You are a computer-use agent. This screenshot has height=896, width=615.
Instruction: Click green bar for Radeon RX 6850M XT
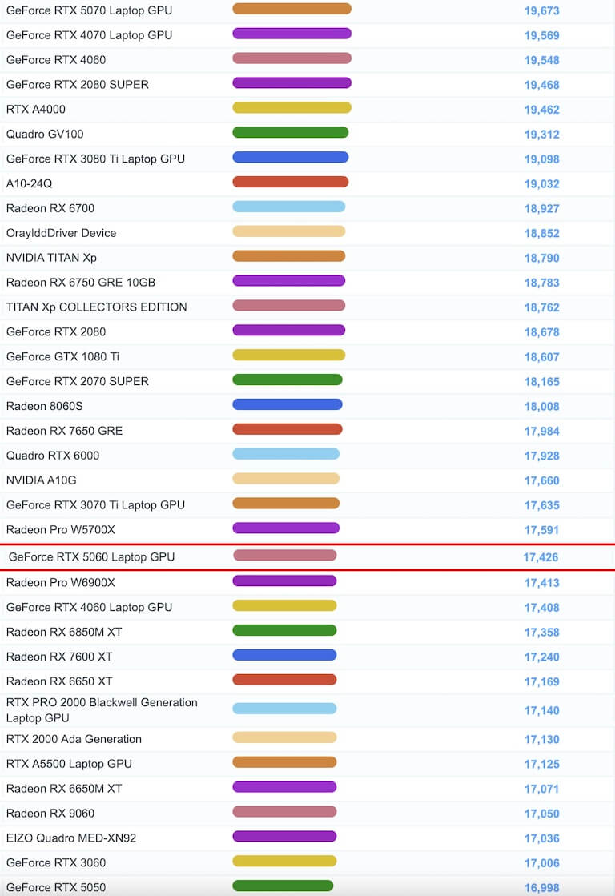click(x=284, y=630)
